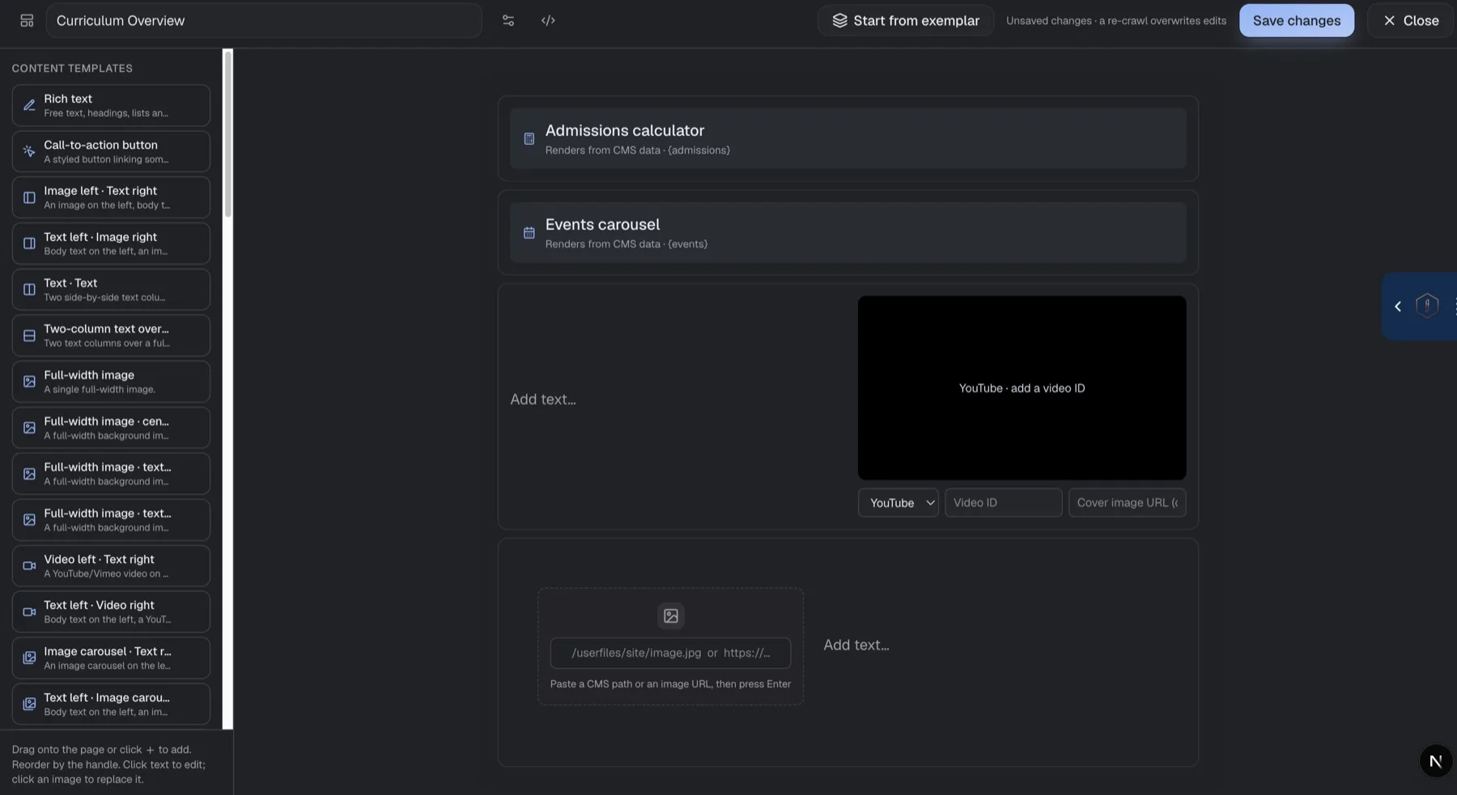Click Add text… beside the image placeholder
Image resolution: width=1457 pixels, height=795 pixels.
tap(856, 645)
